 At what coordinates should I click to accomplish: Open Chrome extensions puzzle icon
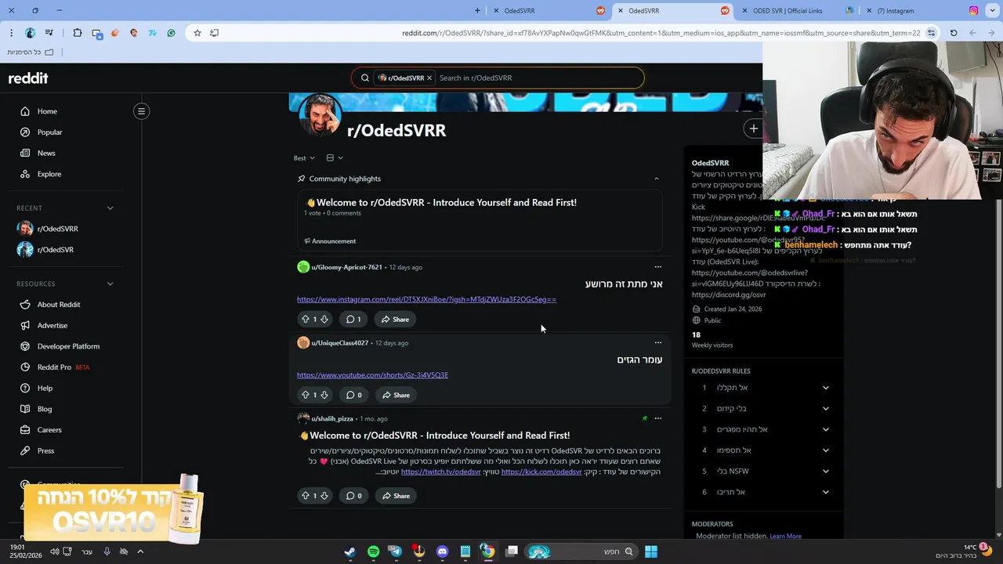tap(78, 33)
